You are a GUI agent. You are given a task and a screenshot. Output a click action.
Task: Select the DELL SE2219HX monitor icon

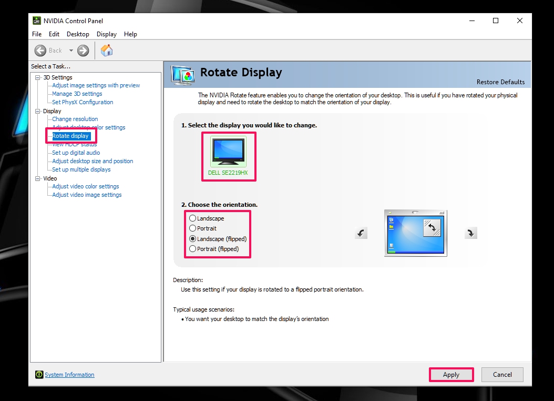(228, 152)
